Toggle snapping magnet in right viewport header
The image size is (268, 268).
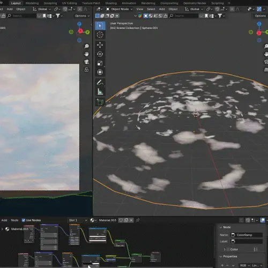click(x=217, y=9)
